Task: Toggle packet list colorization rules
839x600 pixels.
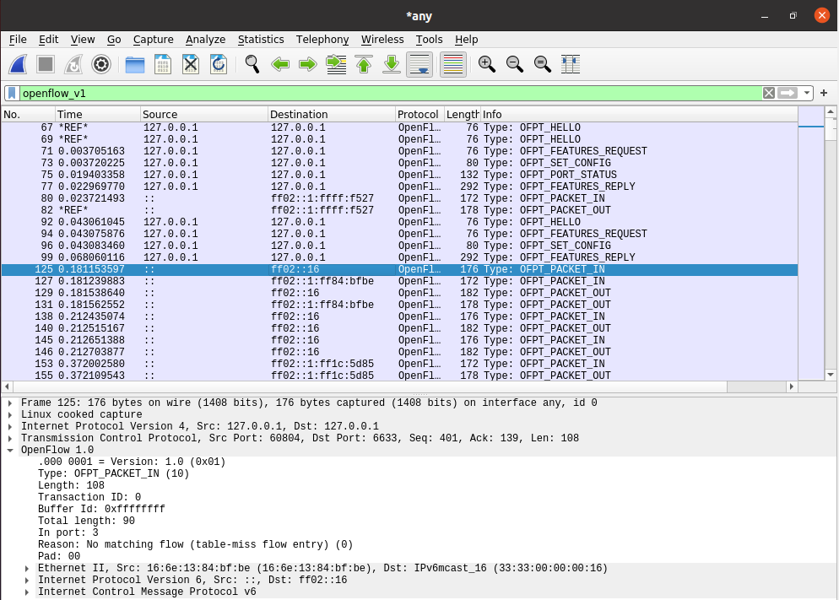Action: pyautogui.click(x=453, y=64)
